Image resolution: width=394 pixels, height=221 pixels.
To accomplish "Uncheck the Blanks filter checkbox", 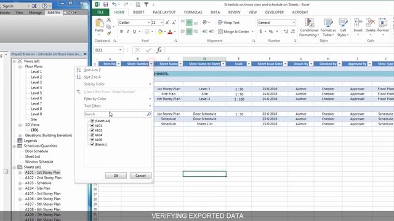I will (x=92, y=144).
